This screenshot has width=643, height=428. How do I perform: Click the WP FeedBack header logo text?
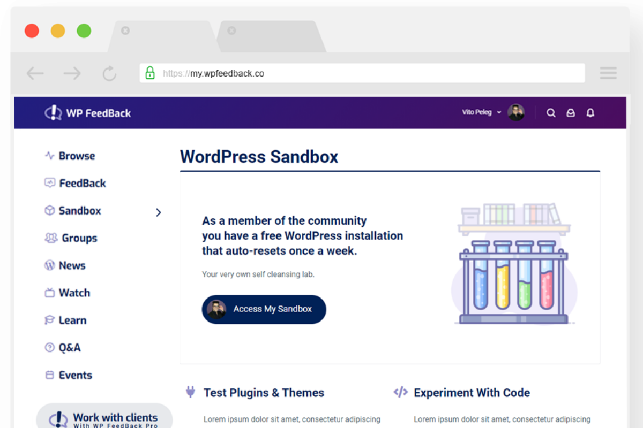point(99,113)
